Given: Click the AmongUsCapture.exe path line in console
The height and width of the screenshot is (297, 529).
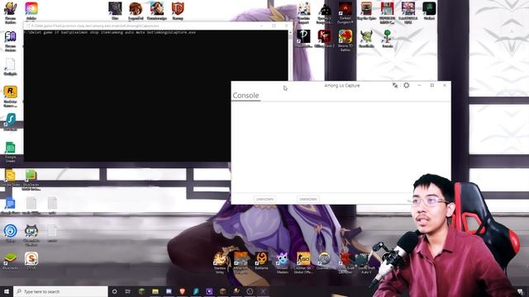Looking at the screenshot, I should [x=110, y=33].
